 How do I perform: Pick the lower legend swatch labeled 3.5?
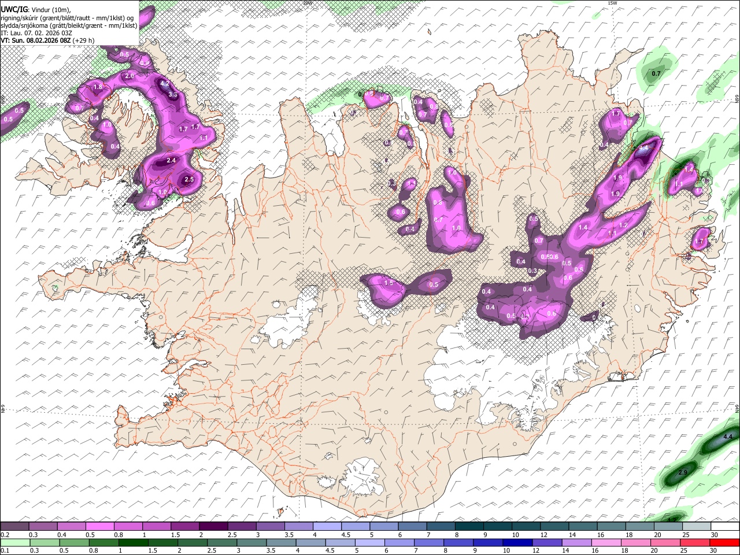coord(280,542)
